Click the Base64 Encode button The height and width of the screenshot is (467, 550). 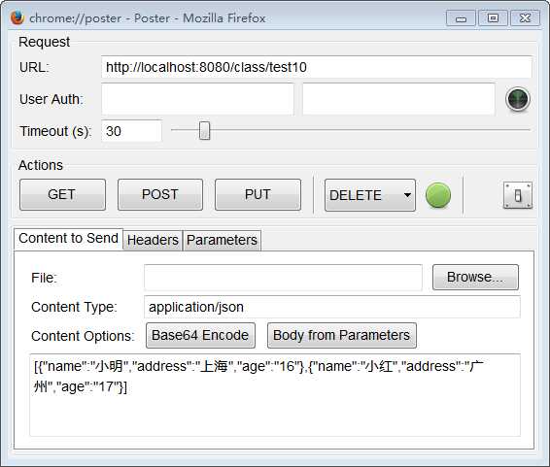point(200,336)
